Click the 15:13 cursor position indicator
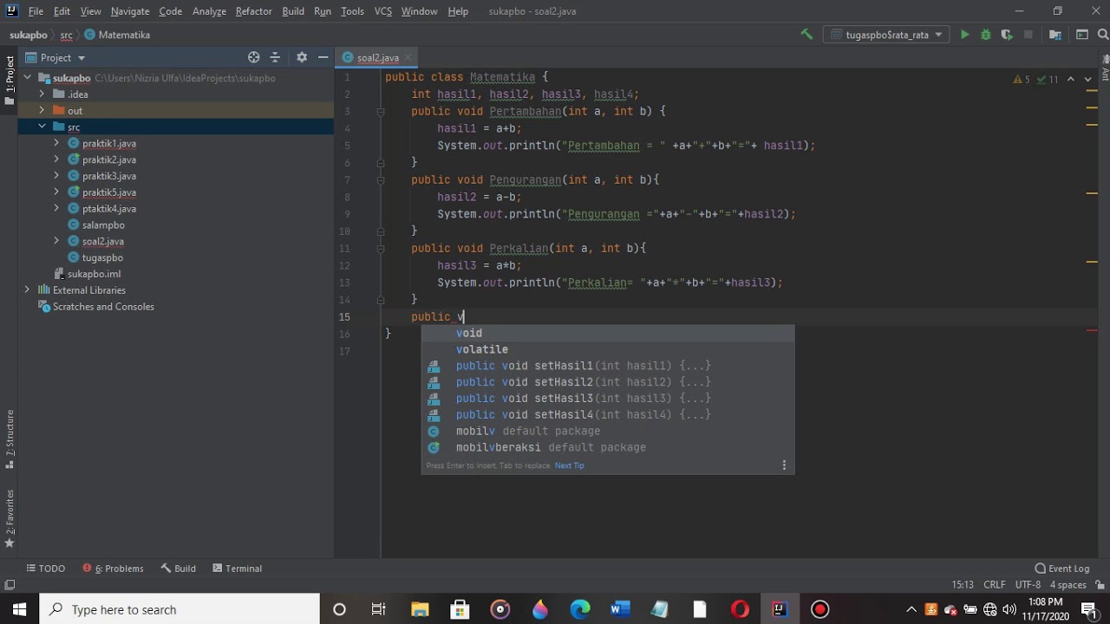Viewport: 1110px width, 624px height. (x=963, y=585)
